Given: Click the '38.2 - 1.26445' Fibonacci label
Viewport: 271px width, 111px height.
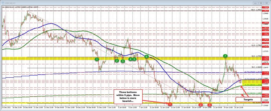Looking at the screenshot, I should (x=257, y=67).
